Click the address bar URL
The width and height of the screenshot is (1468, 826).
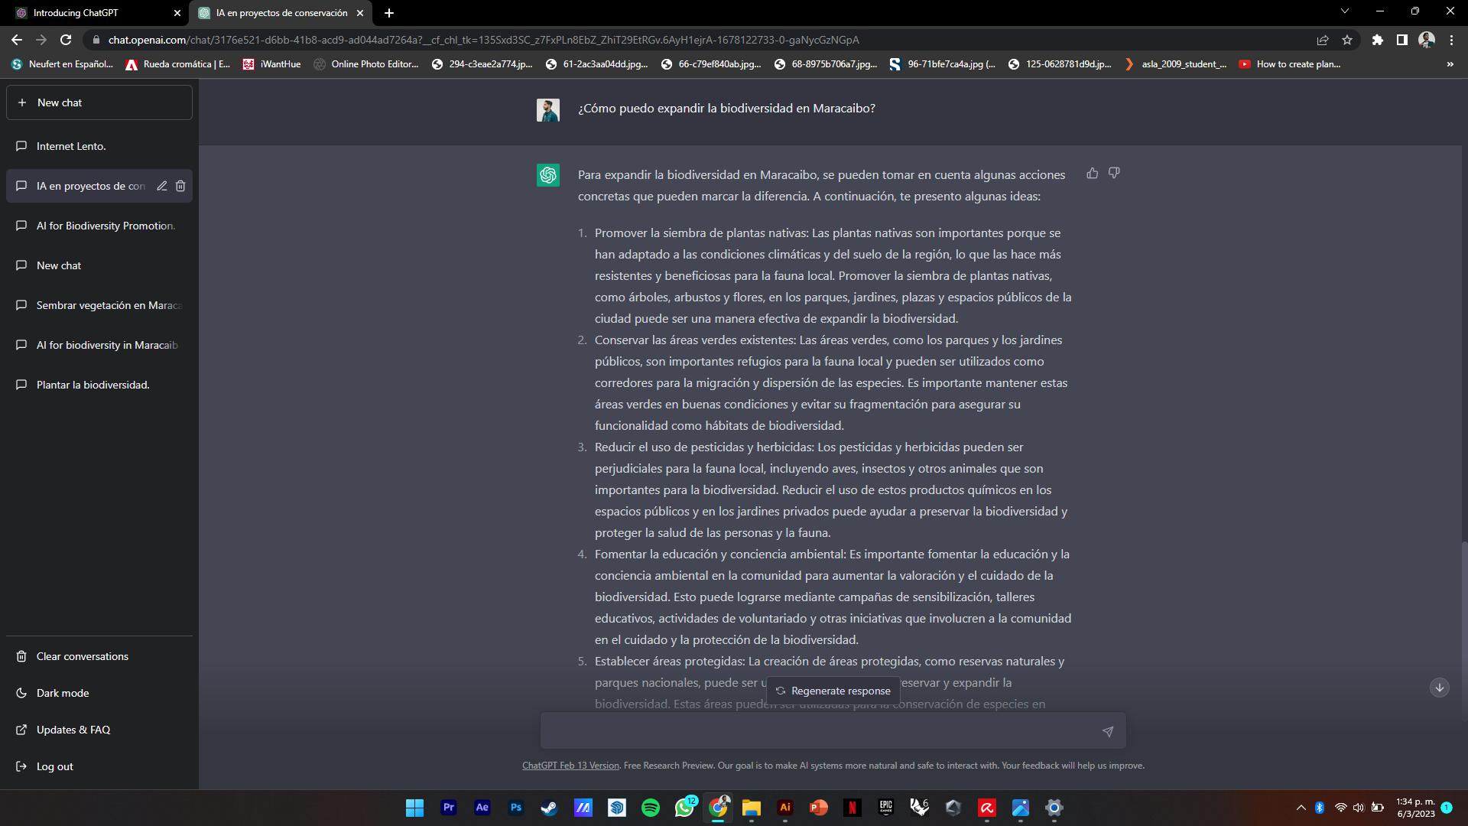pos(483,40)
